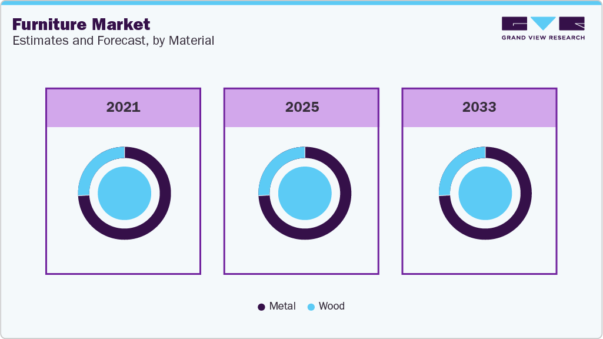Expand the 2033 chart panel header
Viewport: 603px width, 339px height.
point(479,107)
